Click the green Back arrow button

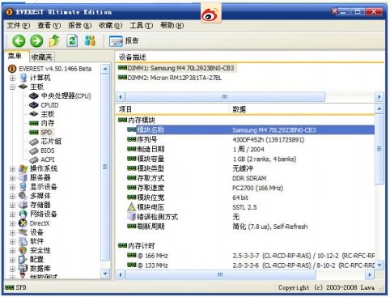click(x=19, y=41)
